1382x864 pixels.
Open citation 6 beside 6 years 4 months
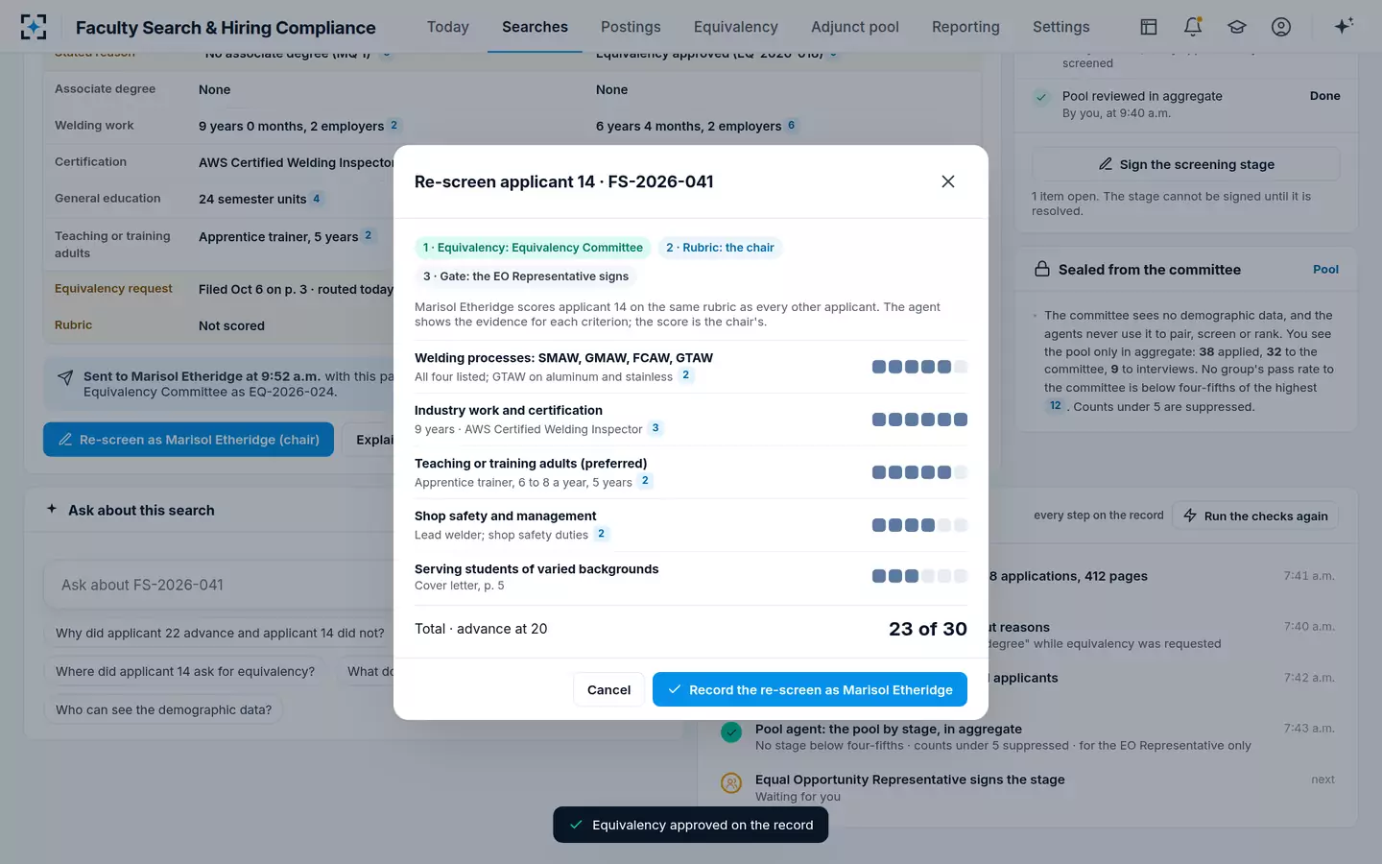(792, 126)
